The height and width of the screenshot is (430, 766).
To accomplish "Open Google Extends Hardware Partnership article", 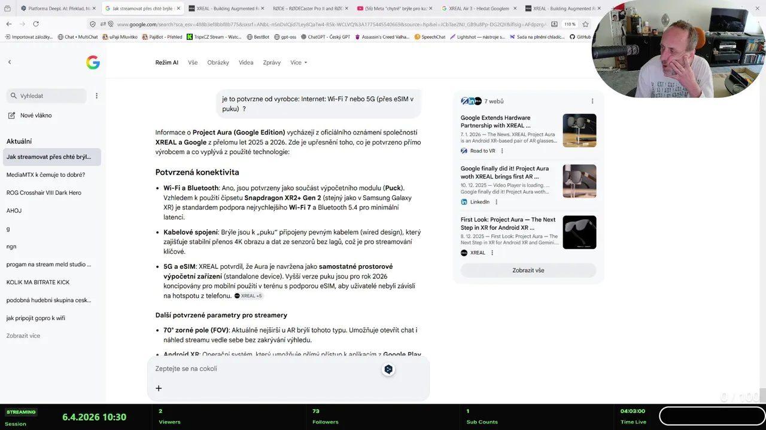I will (x=496, y=122).
